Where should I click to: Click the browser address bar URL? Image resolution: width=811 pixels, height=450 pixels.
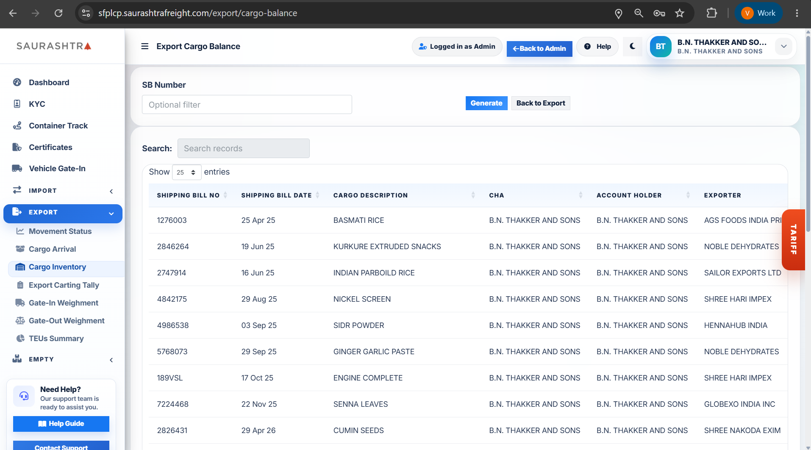197,13
